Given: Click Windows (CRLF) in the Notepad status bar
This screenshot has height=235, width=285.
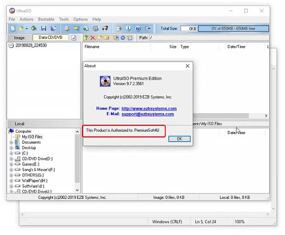Looking at the screenshot, I should click(x=167, y=222).
